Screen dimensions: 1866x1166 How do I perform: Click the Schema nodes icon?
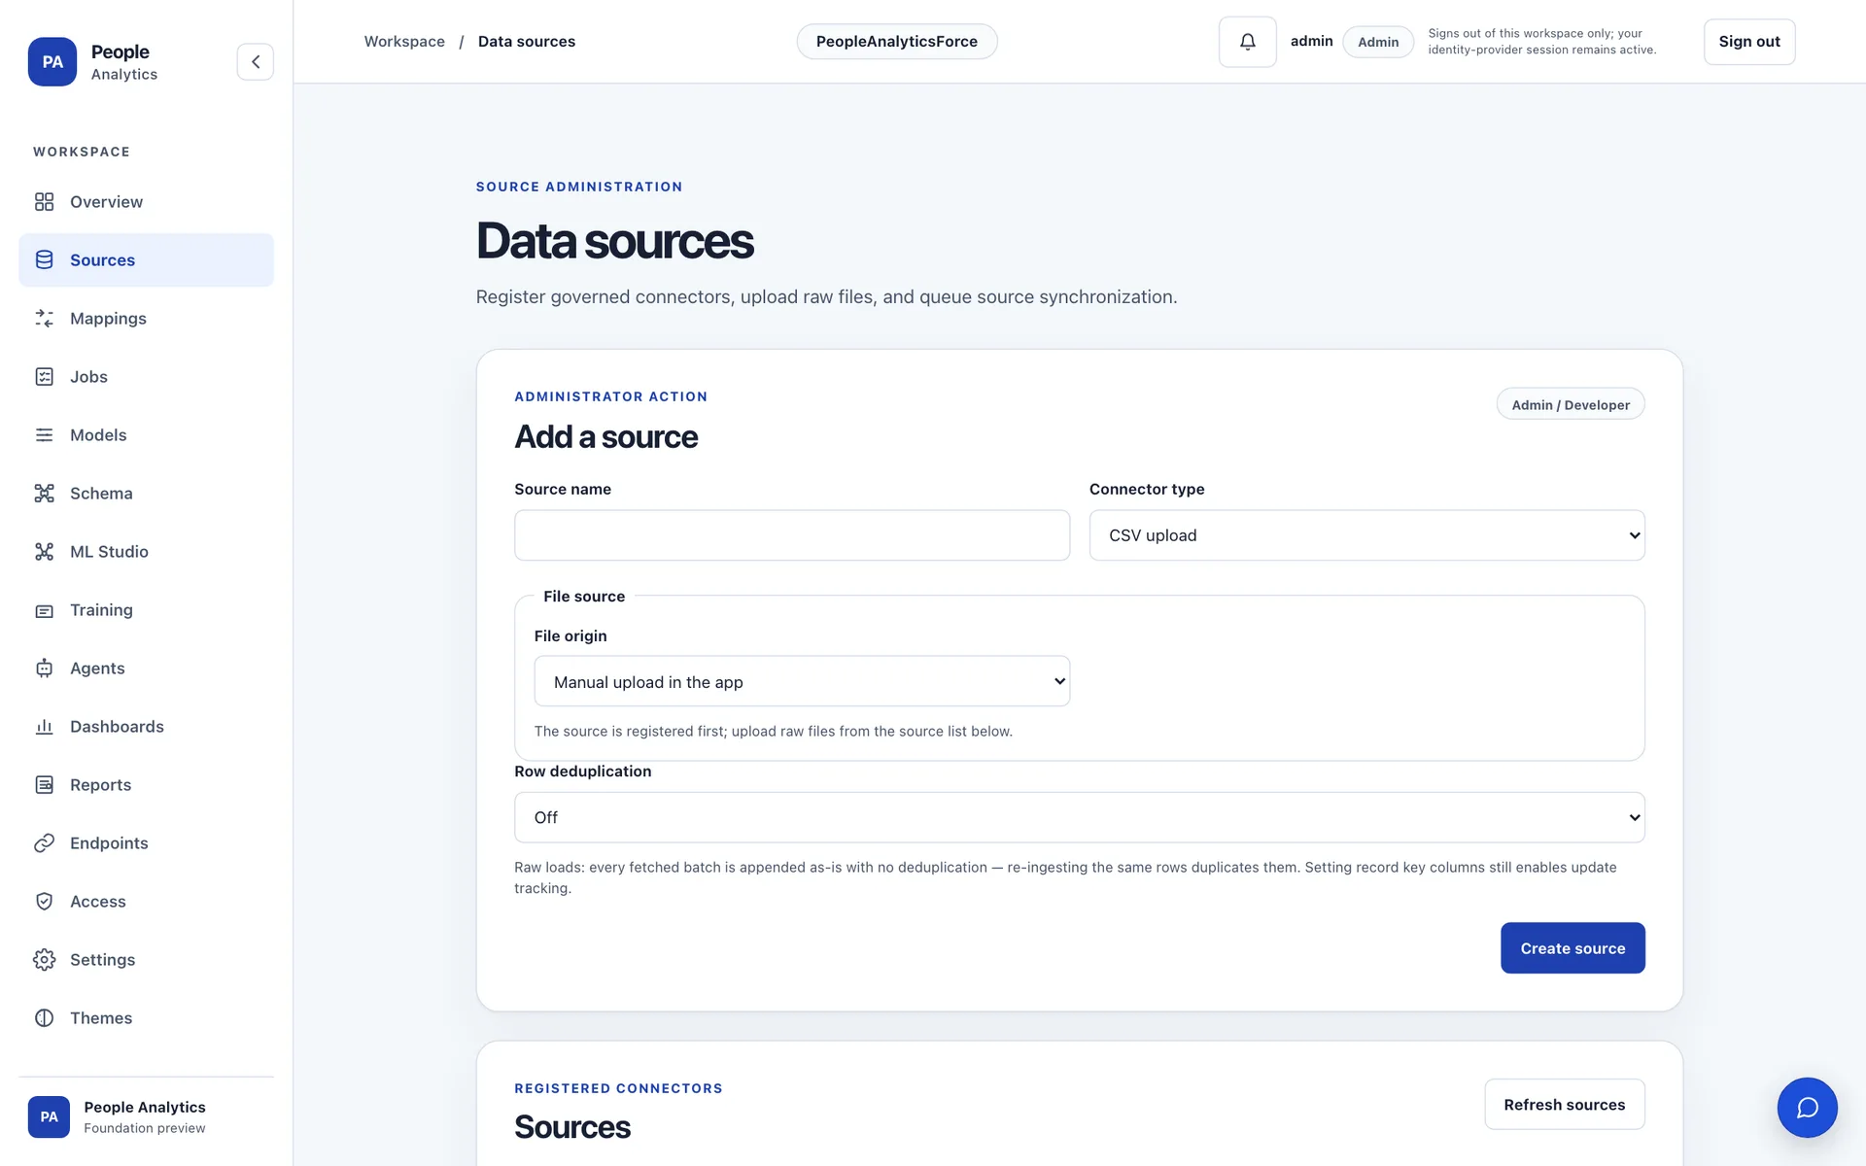coord(44,494)
